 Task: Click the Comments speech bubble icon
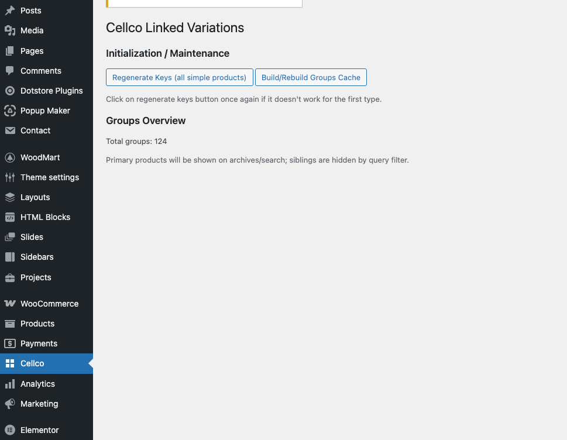[x=10, y=71]
